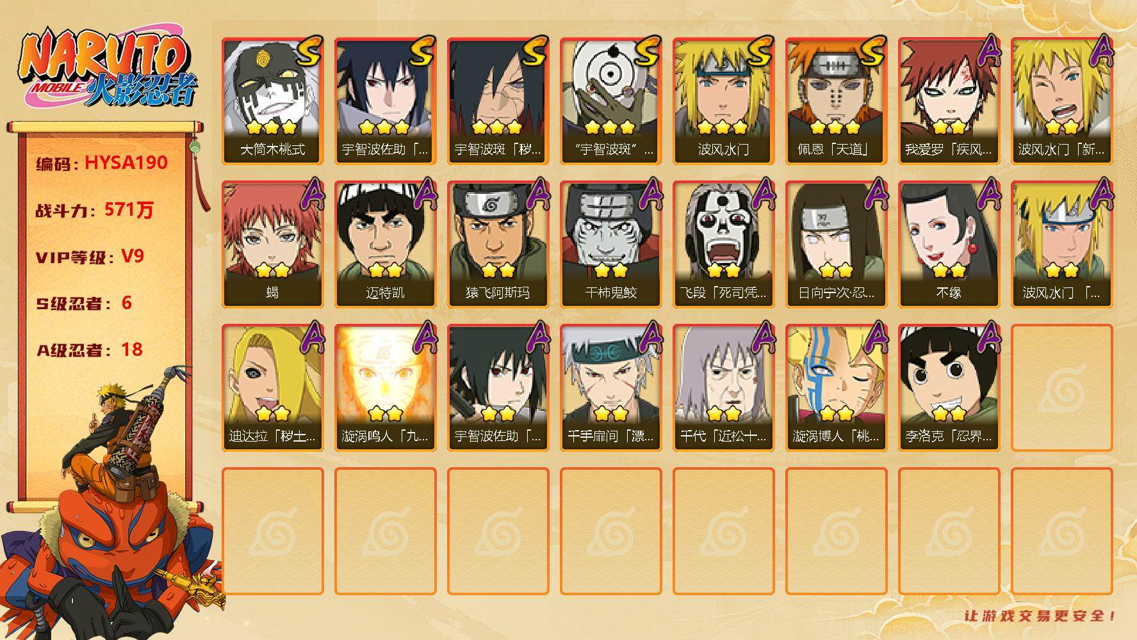Select the 蝎 ninja card

tap(272, 244)
